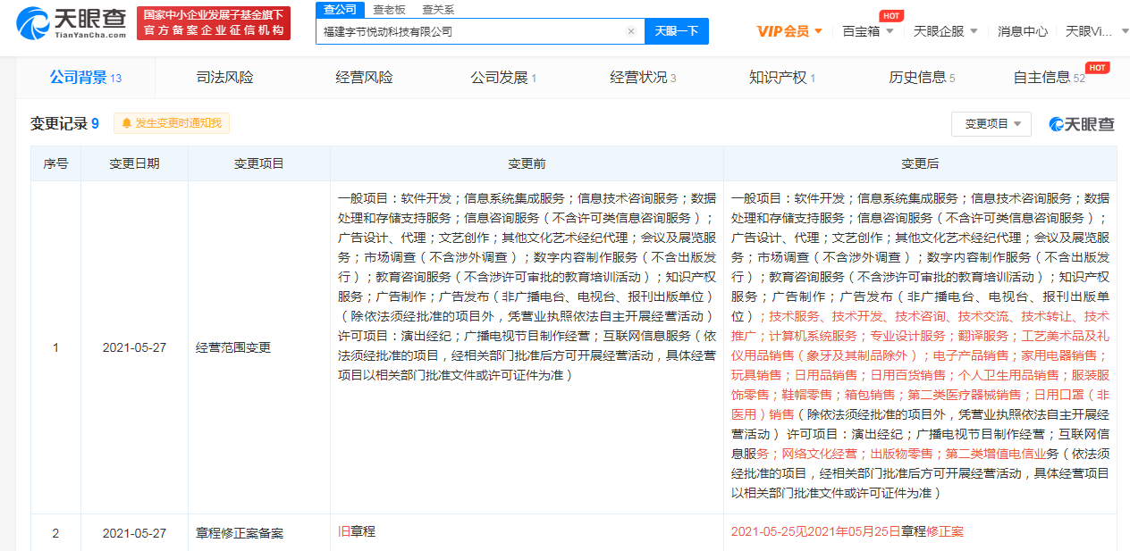1130x551 pixels.
Task: Click the 变更日期 column header
Action: pos(134,163)
